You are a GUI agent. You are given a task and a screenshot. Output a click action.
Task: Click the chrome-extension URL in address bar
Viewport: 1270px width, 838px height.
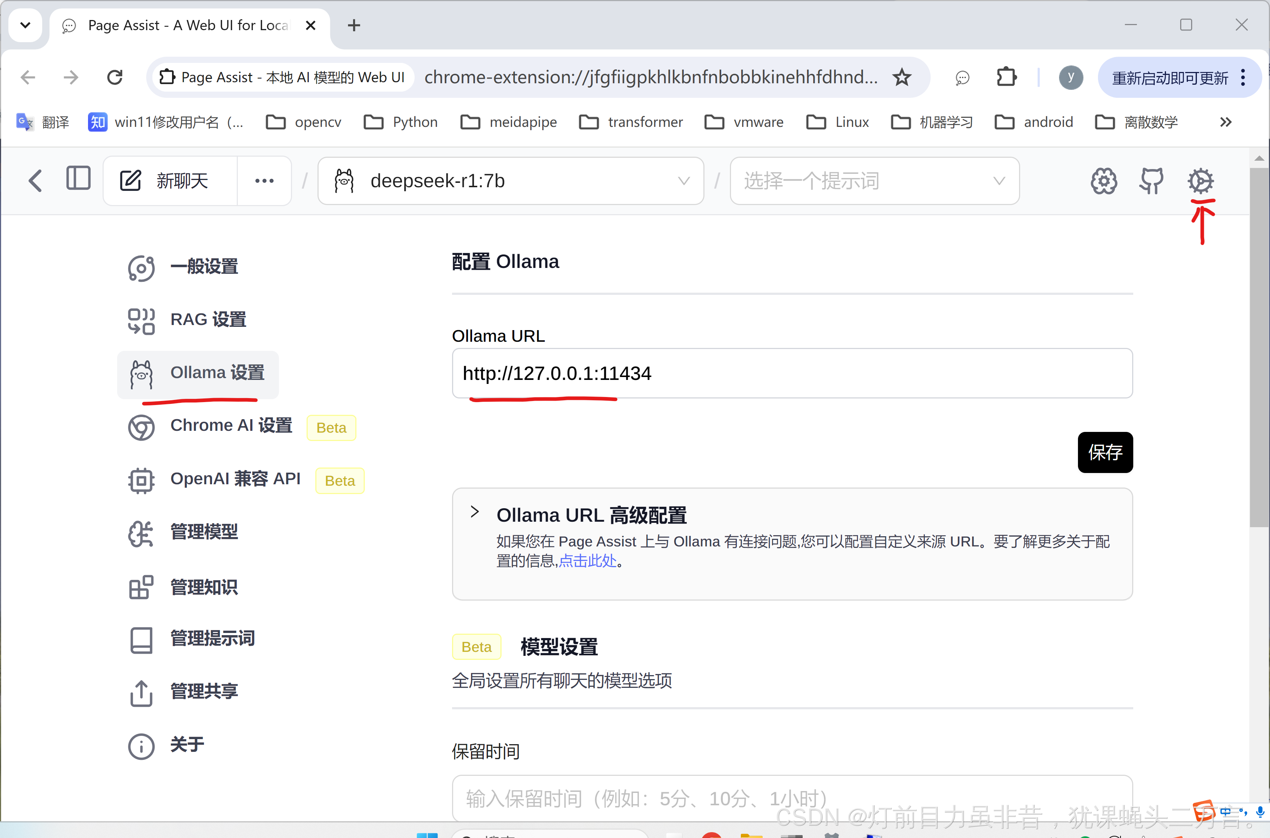[x=651, y=77]
